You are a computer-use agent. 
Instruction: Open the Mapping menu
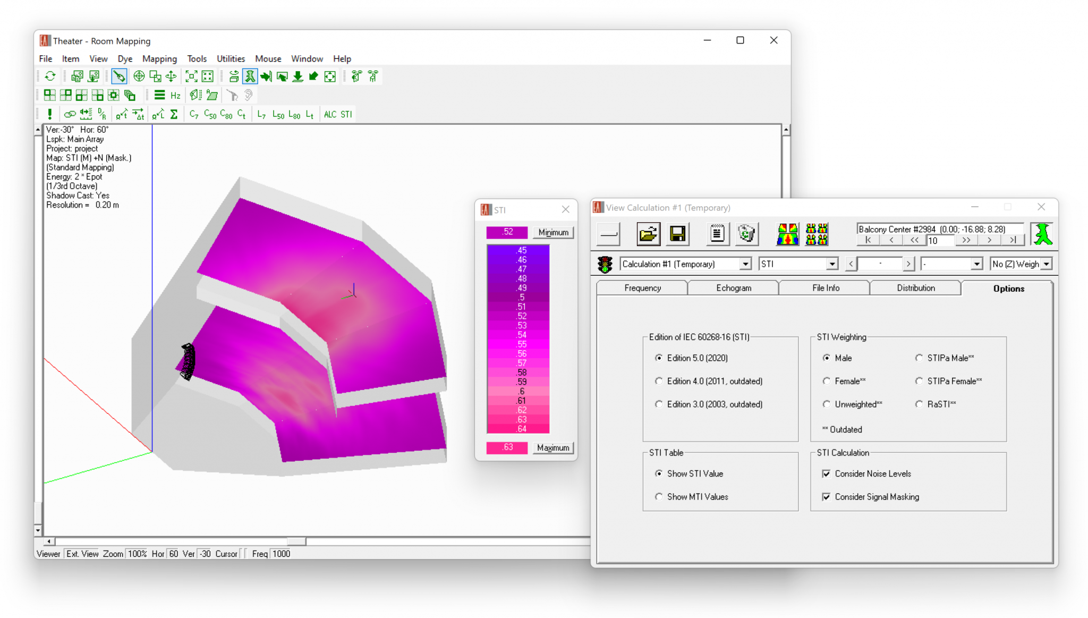point(159,59)
